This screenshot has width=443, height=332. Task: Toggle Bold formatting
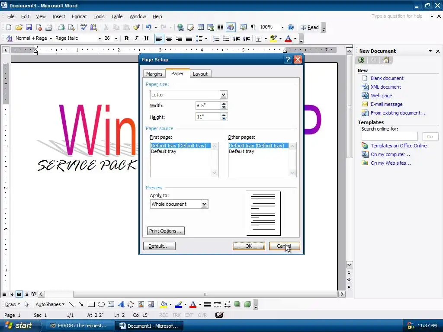click(x=126, y=38)
